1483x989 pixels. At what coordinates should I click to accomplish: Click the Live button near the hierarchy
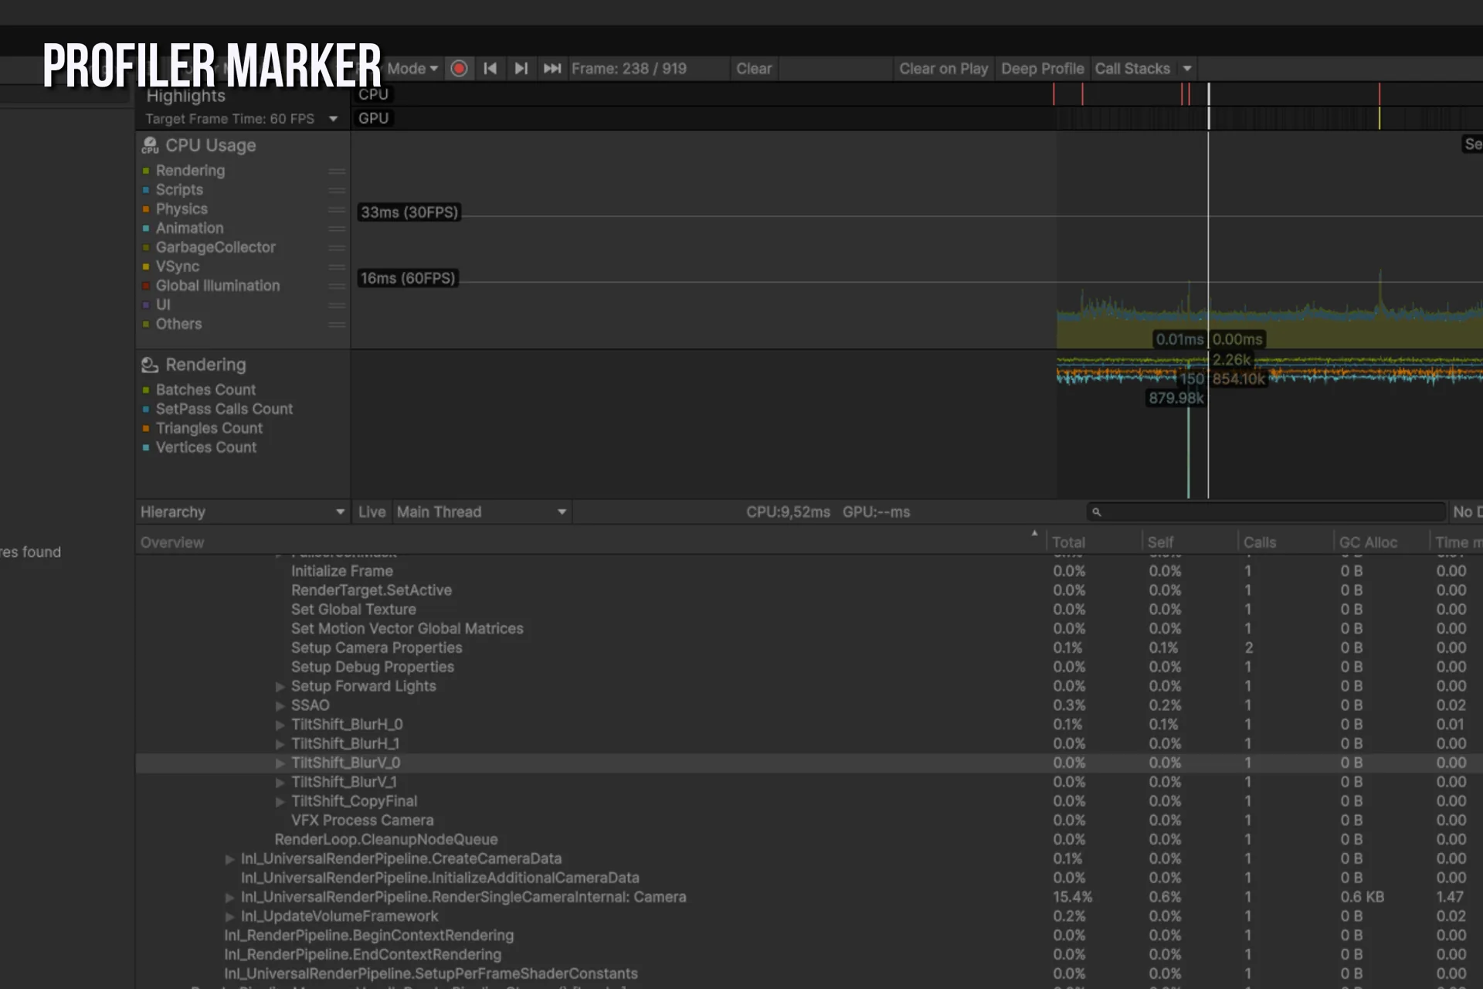[372, 511]
